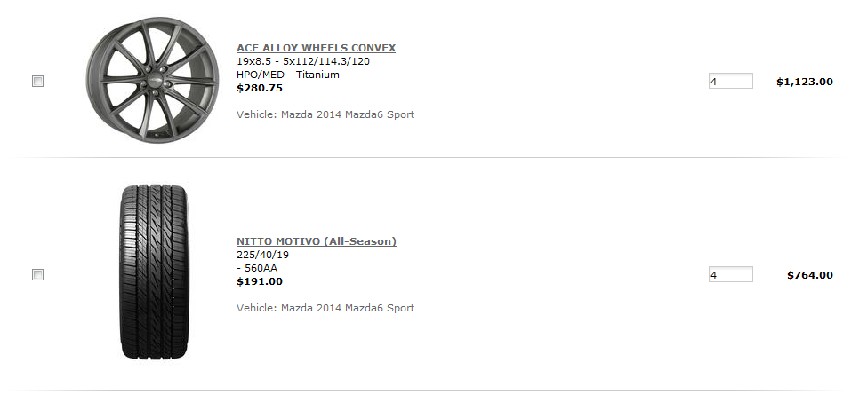Open the NITTO MOTIVO (All-Season) link
This screenshot has height=394, width=859.
(317, 241)
